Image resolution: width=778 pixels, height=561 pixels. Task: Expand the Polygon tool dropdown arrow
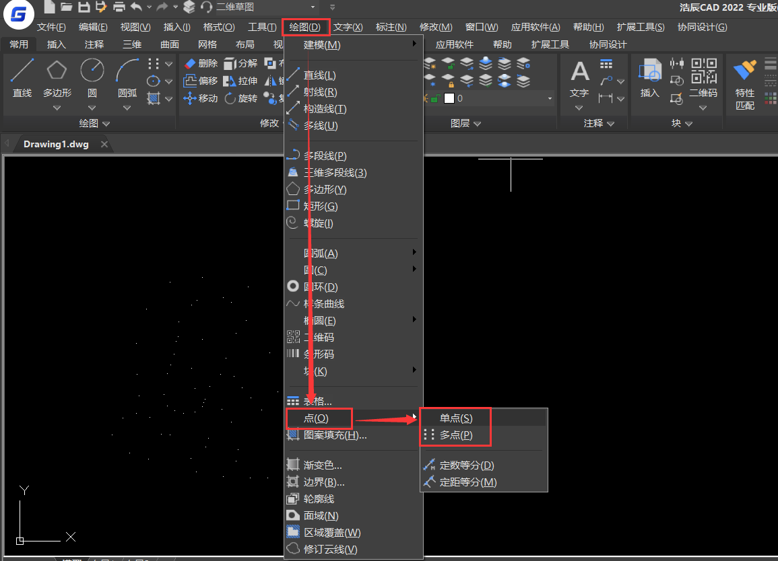pyautogui.click(x=57, y=108)
